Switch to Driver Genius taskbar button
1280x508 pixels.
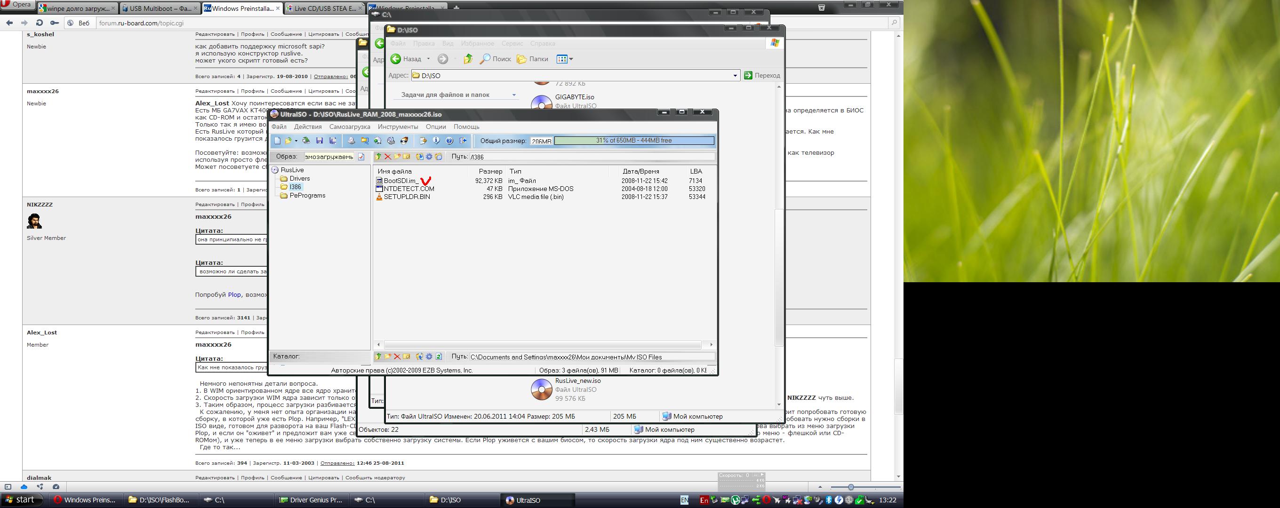311,500
